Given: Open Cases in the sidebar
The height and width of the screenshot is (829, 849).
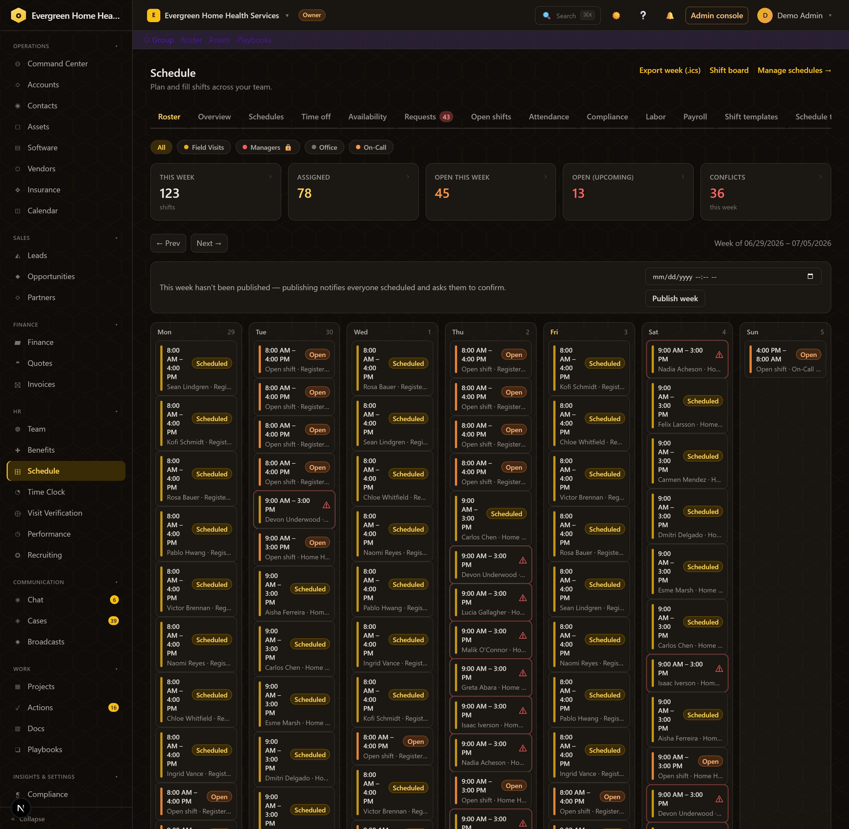Looking at the screenshot, I should click(66, 621).
